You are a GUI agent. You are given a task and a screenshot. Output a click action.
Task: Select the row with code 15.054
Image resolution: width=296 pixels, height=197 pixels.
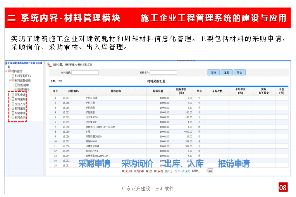coord(169,156)
